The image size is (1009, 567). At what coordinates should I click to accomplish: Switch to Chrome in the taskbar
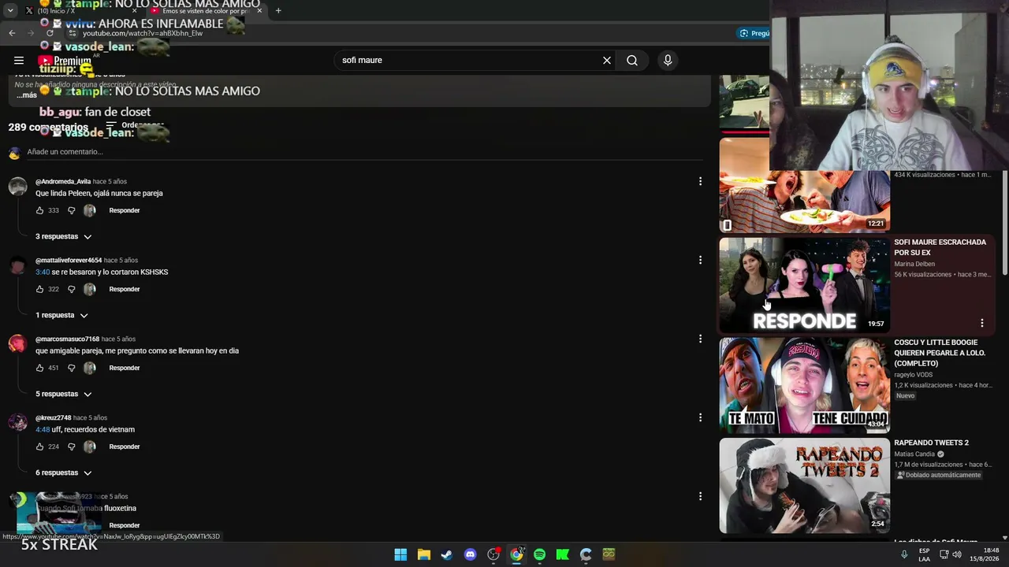coord(516,554)
